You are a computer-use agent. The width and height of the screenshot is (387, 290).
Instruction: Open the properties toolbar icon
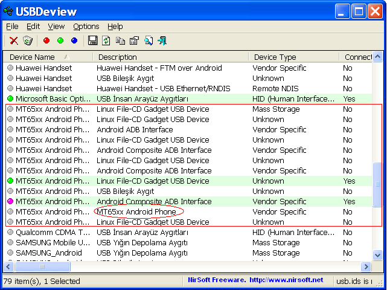134,40
